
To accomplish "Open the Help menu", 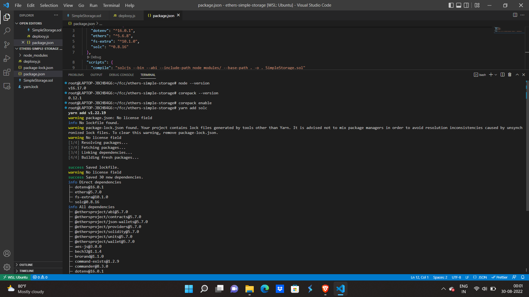I will [129, 5].
